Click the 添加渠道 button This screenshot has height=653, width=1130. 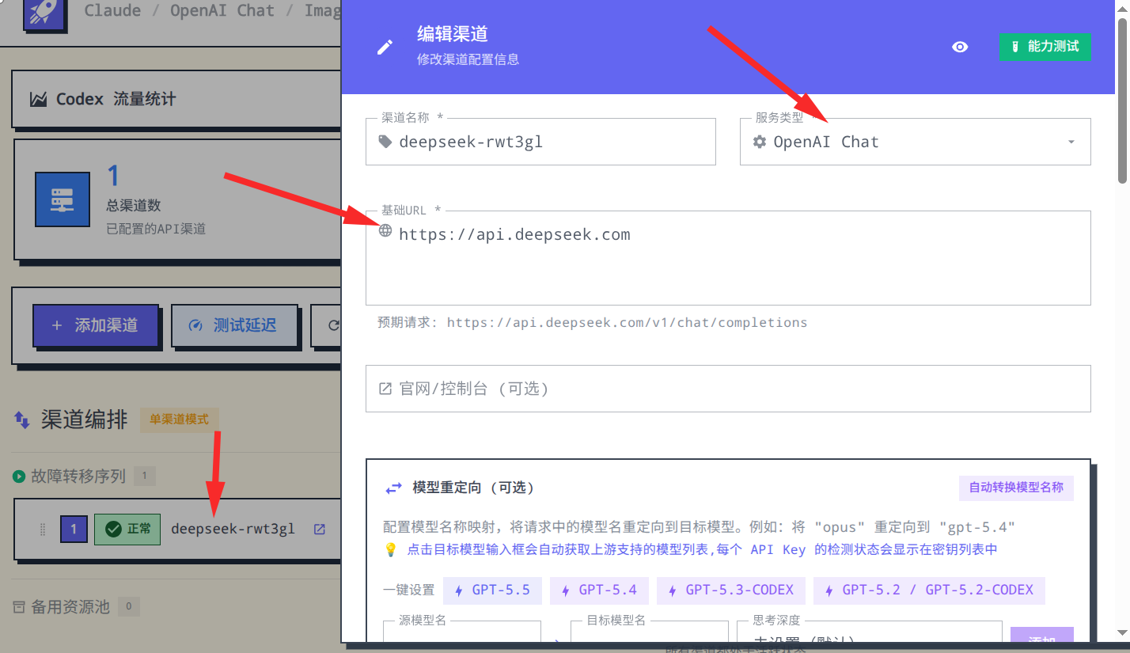95,325
